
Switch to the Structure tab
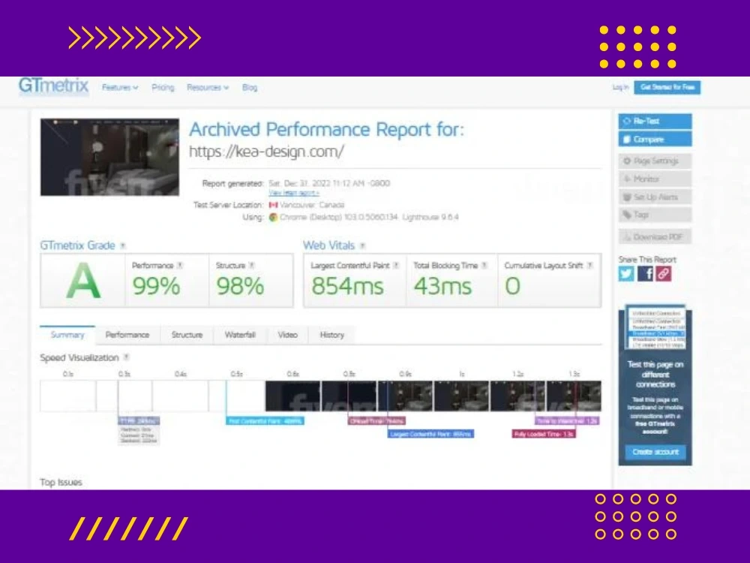click(x=187, y=335)
